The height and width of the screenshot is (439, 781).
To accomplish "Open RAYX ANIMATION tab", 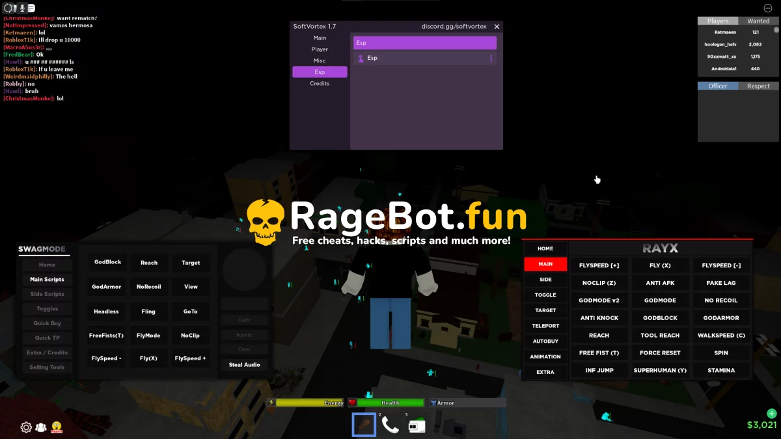I will (x=545, y=356).
